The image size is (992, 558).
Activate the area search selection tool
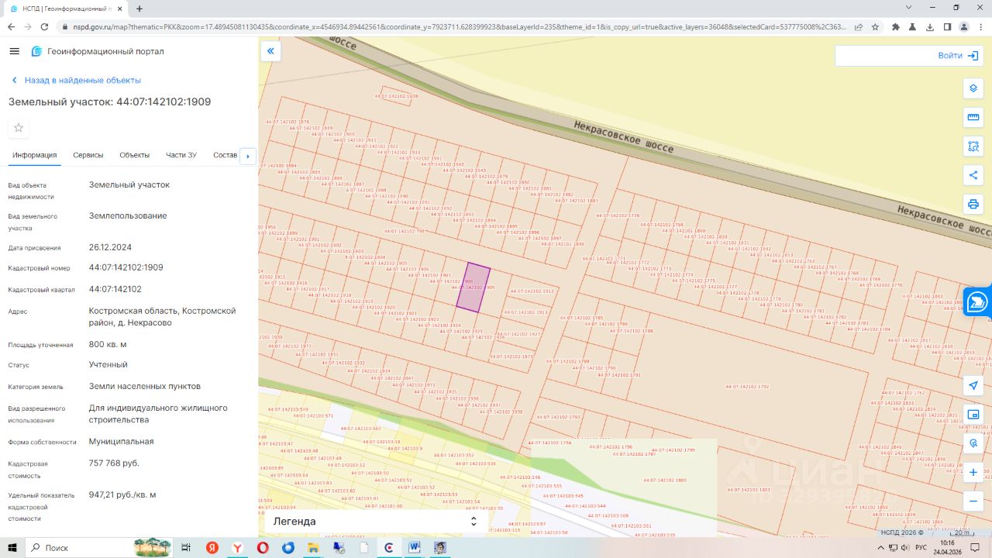973,146
